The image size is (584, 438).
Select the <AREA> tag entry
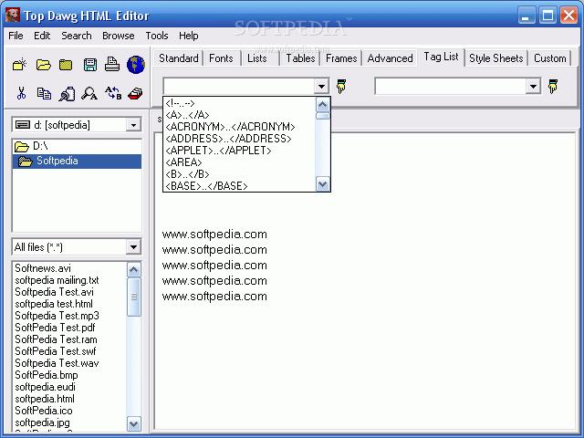click(x=239, y=162)
